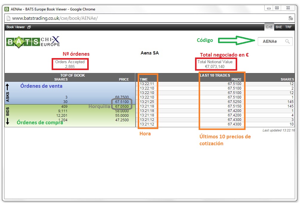Click the translate page icon in the address bar

coord(291,18)
